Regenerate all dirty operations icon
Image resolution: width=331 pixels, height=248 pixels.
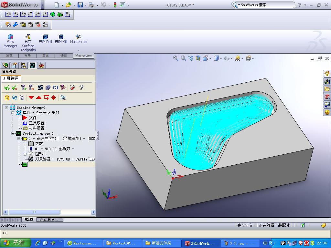point(31,88)
